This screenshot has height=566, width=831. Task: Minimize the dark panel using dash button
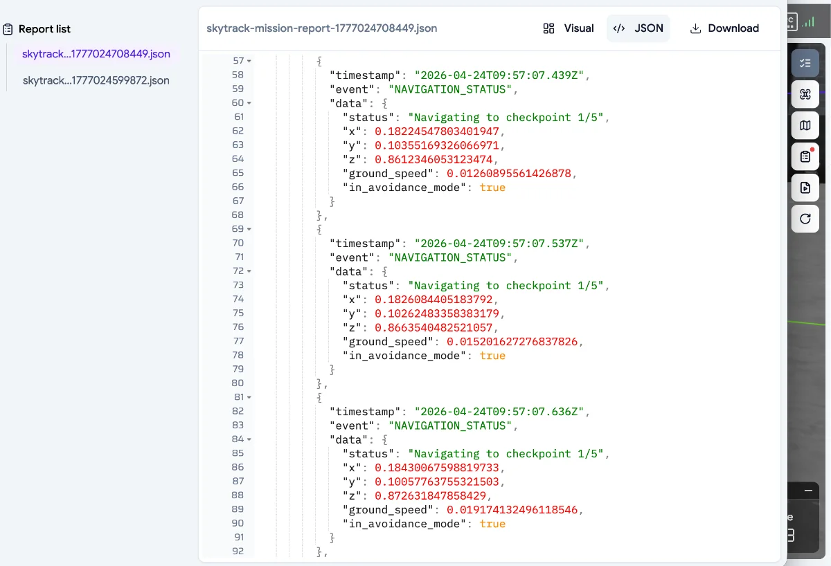(807, 491)
